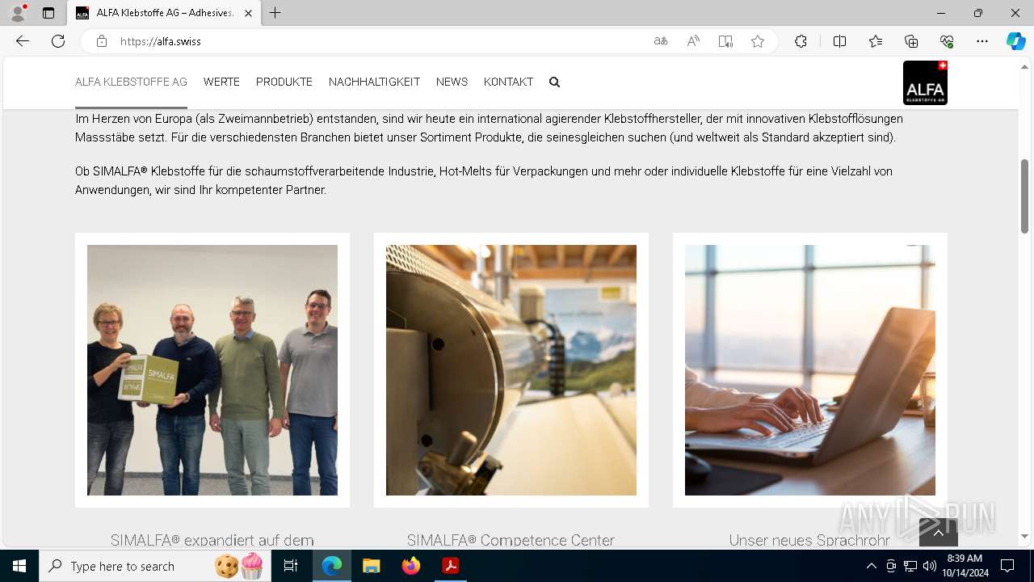
Task: Open Task View on taskbar
Action: click(291, 566)
